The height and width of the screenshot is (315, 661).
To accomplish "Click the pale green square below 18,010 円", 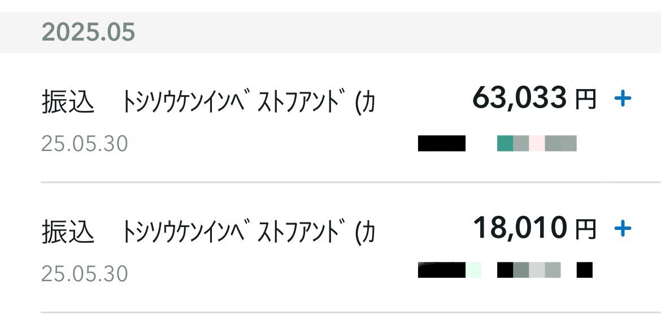I will (x=473, y=270).
